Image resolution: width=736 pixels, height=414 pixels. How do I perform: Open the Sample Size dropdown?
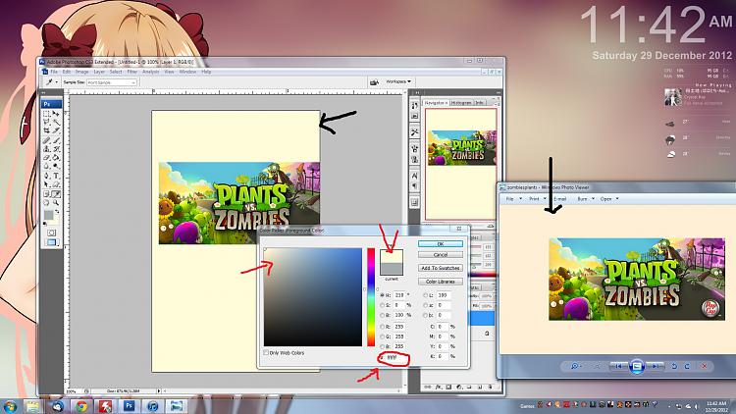(112, 82)
